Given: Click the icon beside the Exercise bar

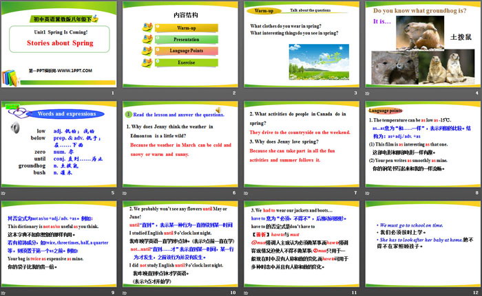Looking at the screenshot, I should tap(147, 62).
